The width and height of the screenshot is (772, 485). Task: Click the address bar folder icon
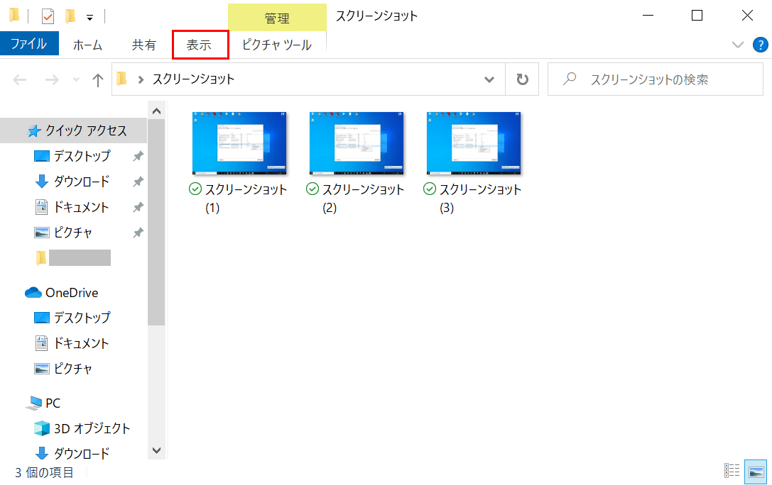pos(121,79)
